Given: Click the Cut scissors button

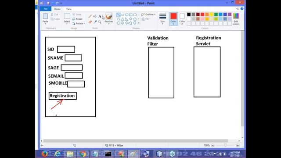Looking at the screenshot, I should coord(54,14).
